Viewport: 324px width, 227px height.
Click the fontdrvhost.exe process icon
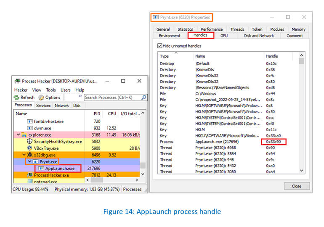coord(30,121)
